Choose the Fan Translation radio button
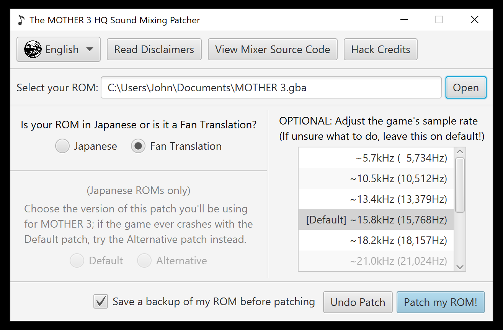The height and width of the screenshot is (330, 503). tap(138, 146)
